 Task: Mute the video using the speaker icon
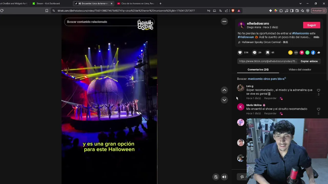(224, 177)
